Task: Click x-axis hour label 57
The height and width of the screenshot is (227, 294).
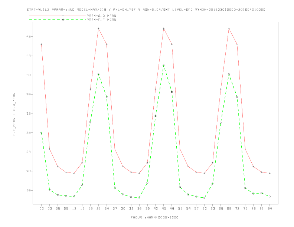Action: 196,208
